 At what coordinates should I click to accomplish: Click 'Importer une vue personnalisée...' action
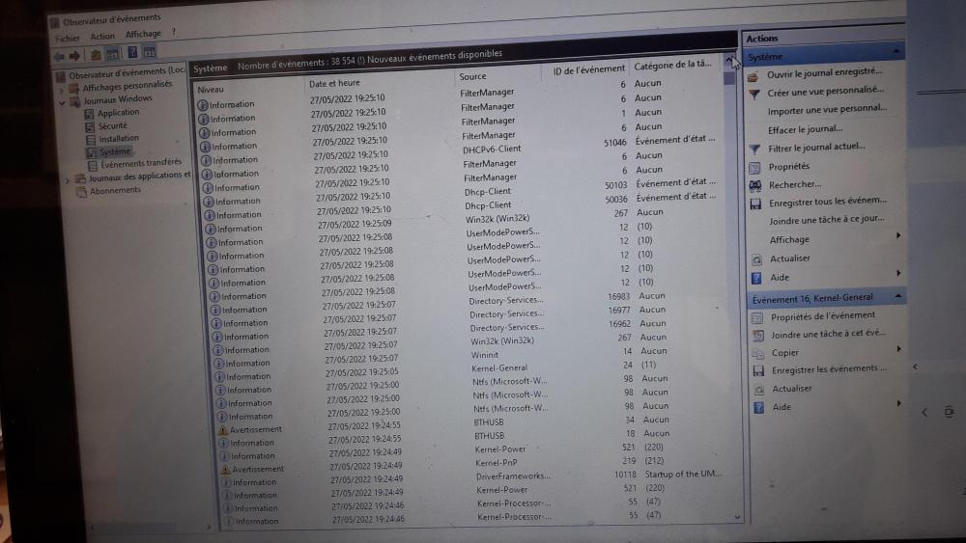(827, 110)
